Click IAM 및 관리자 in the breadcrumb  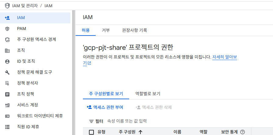tap(25, 6)
